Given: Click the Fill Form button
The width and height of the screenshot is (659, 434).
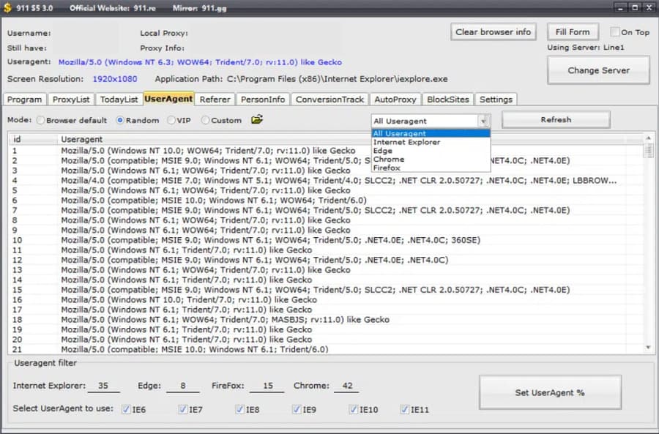Looking at the screenshot, I should point(573,32).
